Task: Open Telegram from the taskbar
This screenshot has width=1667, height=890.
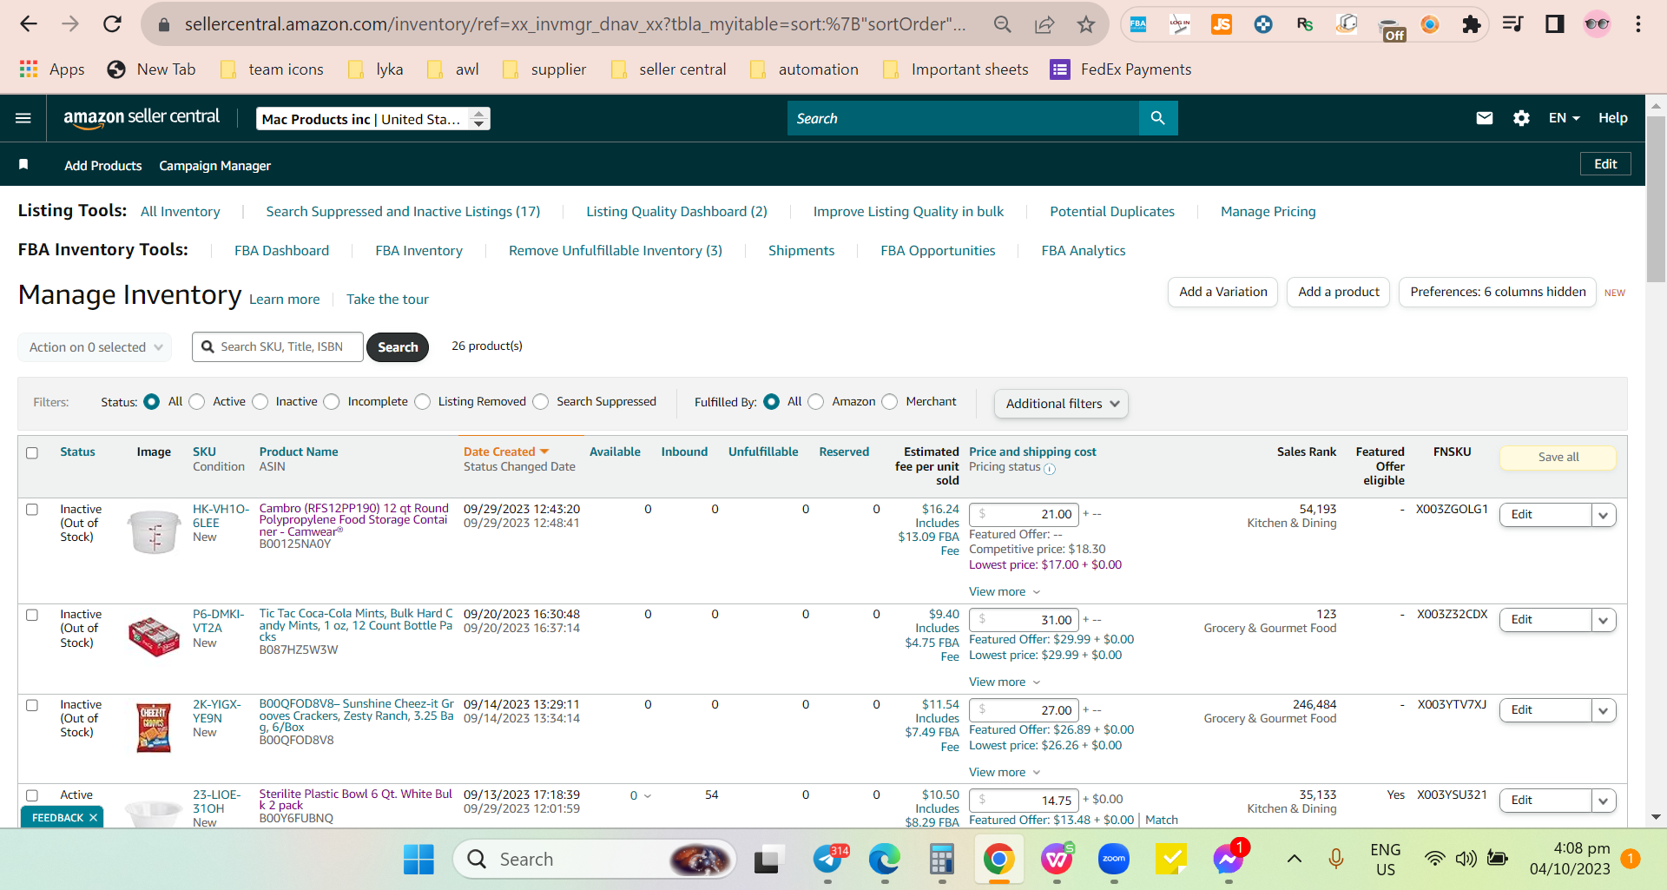Action: click(828, 860)
